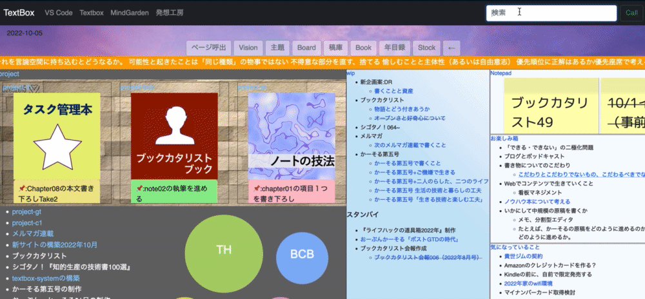Open the wip panel header link
645x299 pixels.
point(350,73)
